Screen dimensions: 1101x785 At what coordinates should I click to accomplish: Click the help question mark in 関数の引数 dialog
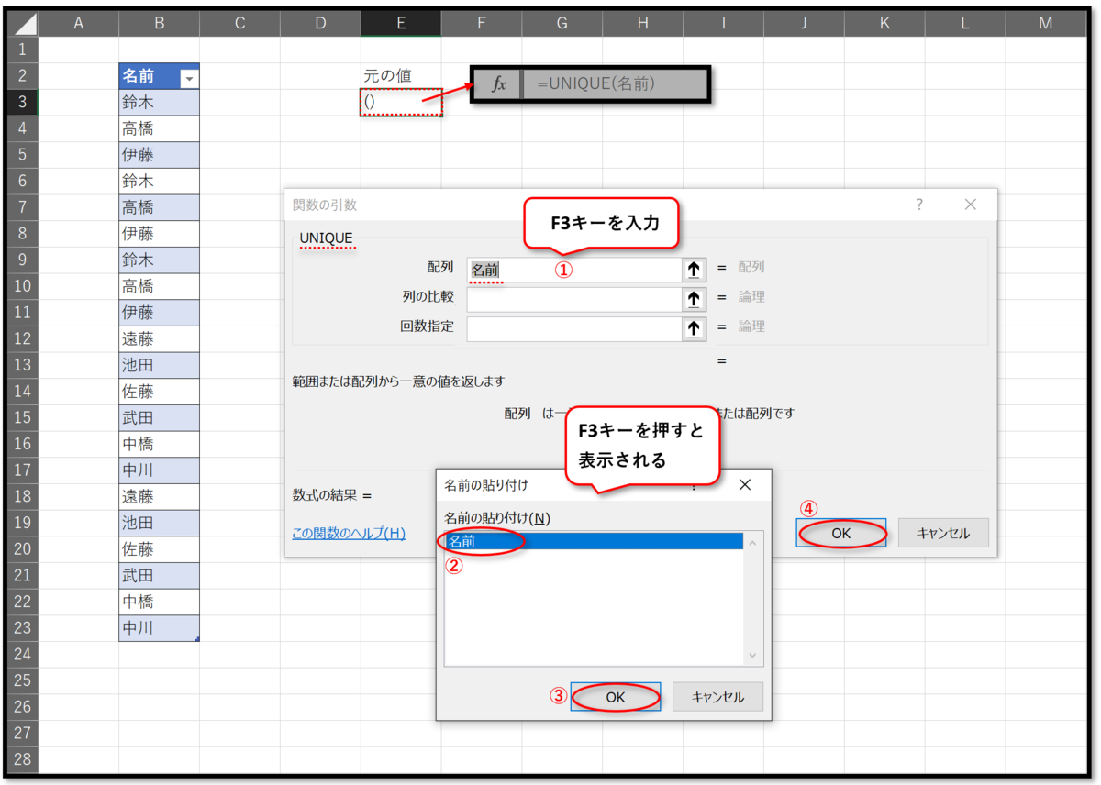pyautogui.click(x=919, y=205)
